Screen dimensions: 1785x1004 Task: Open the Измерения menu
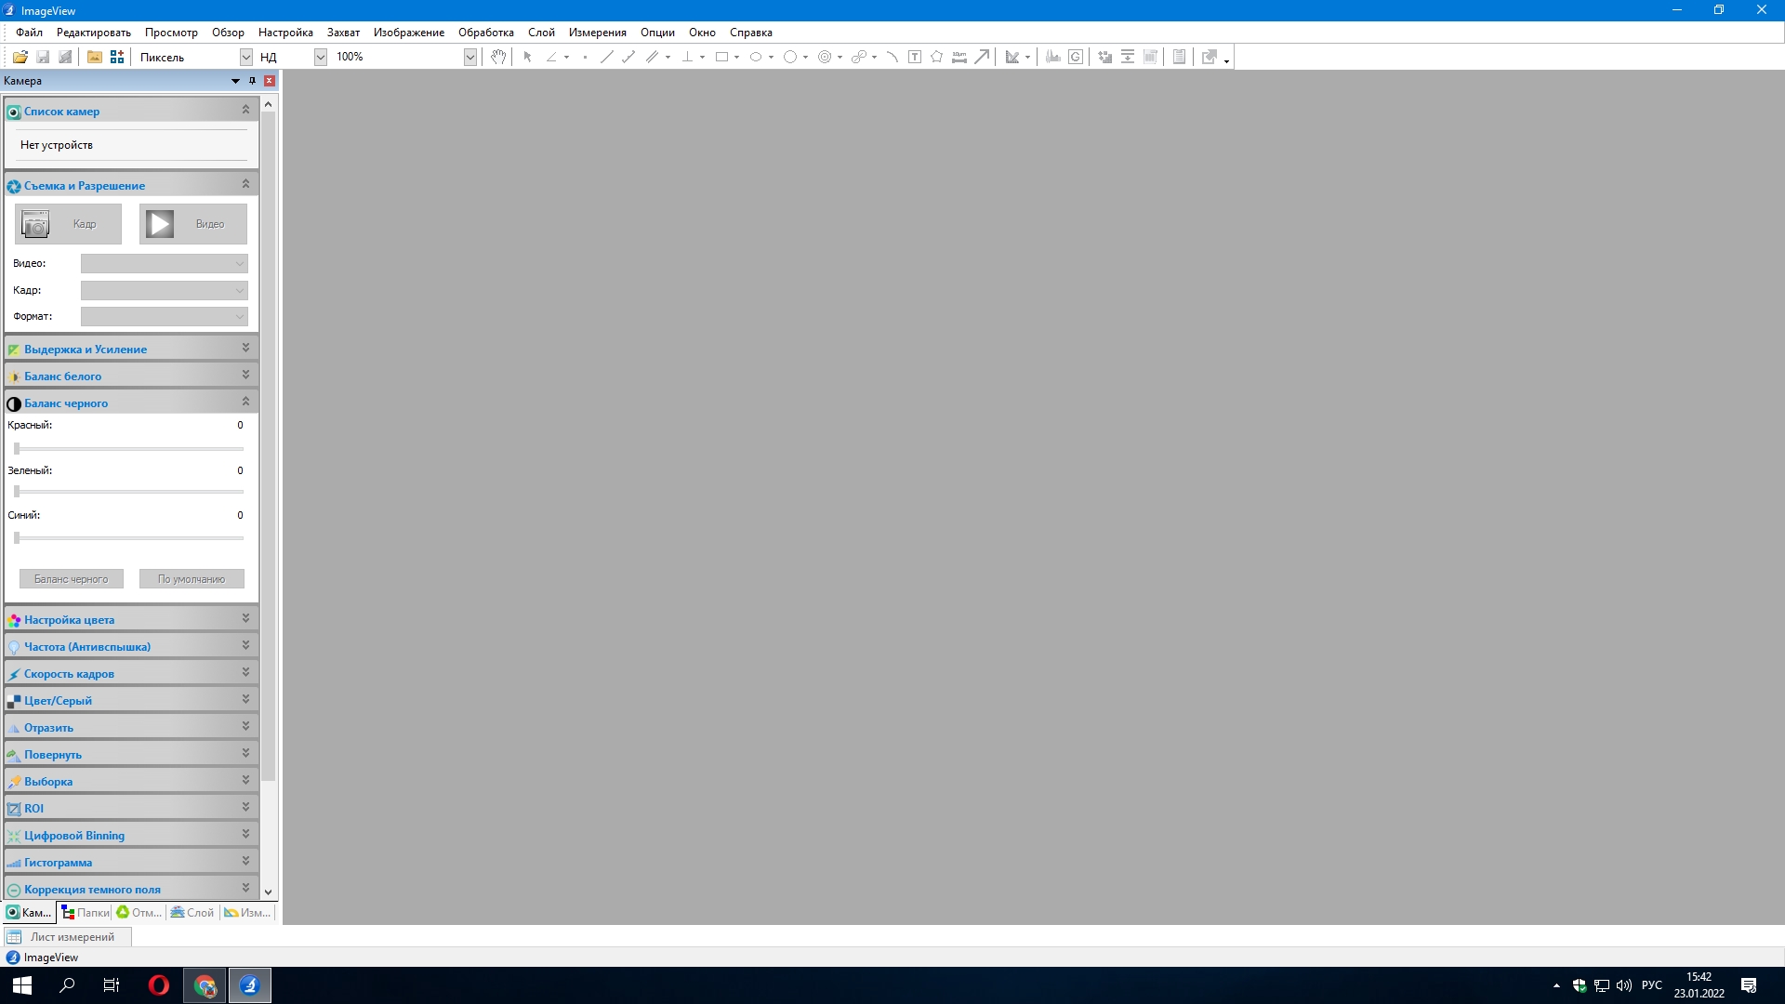click(x=597, y=33)
